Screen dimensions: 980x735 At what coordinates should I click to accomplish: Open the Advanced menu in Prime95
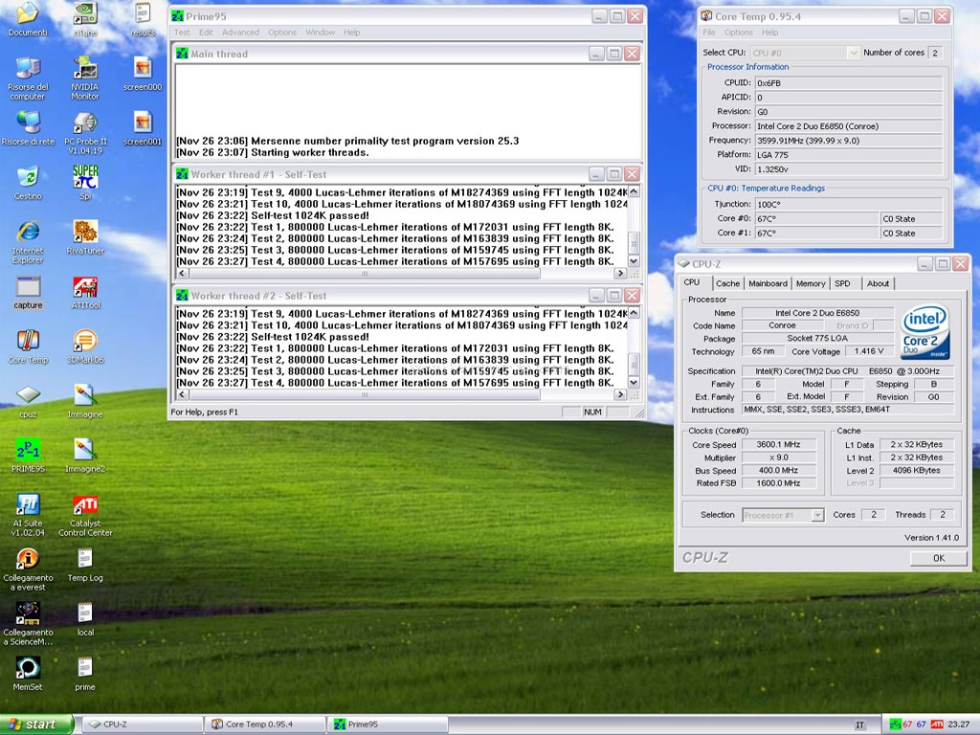240,33
